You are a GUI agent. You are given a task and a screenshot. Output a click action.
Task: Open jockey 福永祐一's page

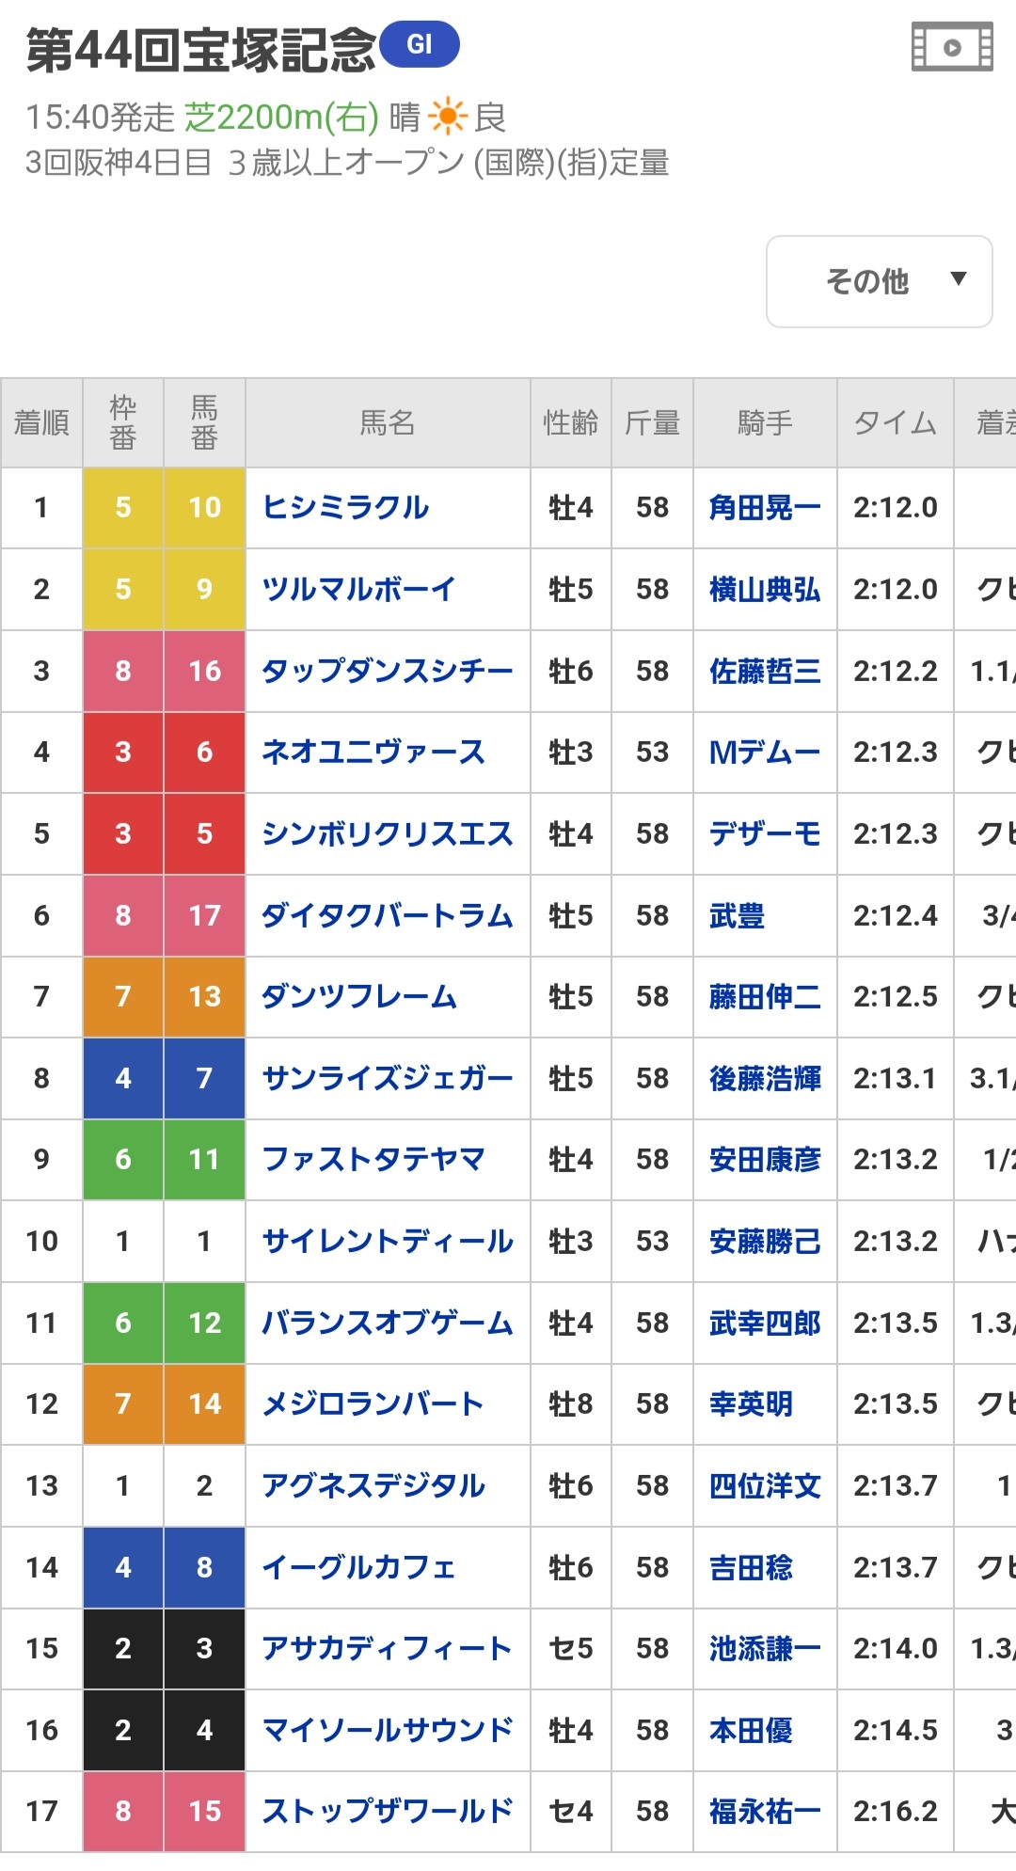[764, 1812]
